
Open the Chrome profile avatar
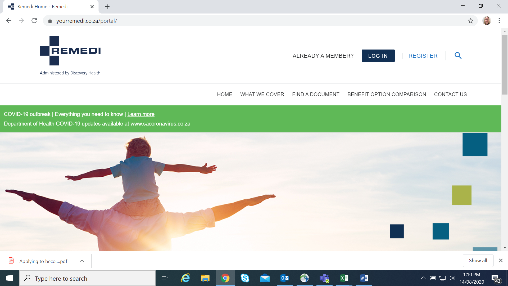[x=487, y=21]
